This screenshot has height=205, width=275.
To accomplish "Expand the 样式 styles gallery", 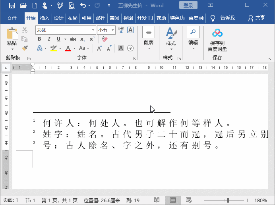I will [171, 38].
